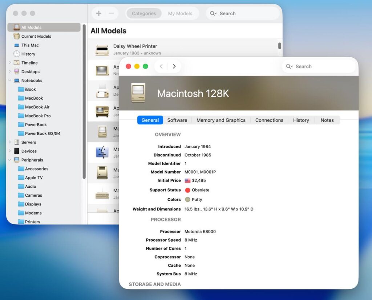Image resolution: width=372 pixels, height=300 pixels.
Task: Click the plus add button in toolbar
Action: coord(98,13)
